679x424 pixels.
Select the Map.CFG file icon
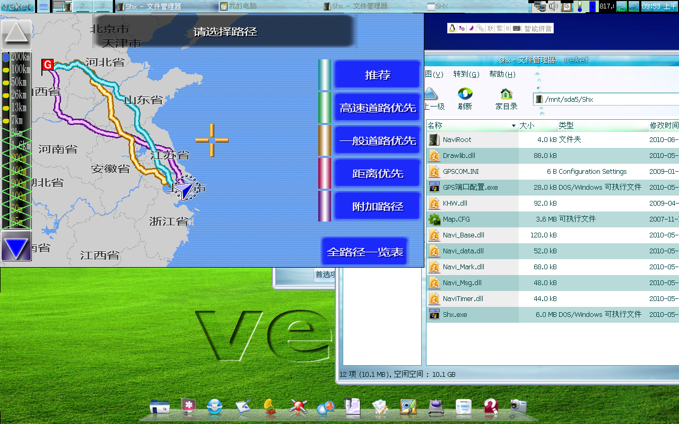pos(434,219)
